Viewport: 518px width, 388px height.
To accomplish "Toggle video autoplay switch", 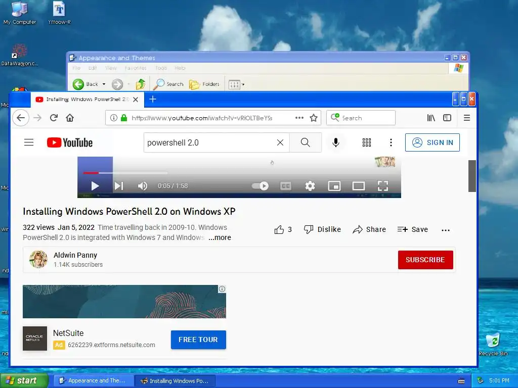I will point(260,186).
